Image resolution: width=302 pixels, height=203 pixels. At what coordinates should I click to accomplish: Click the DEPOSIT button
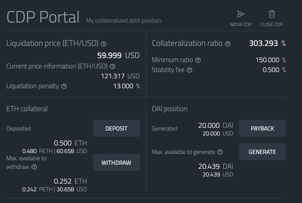[x=117, y=128]
